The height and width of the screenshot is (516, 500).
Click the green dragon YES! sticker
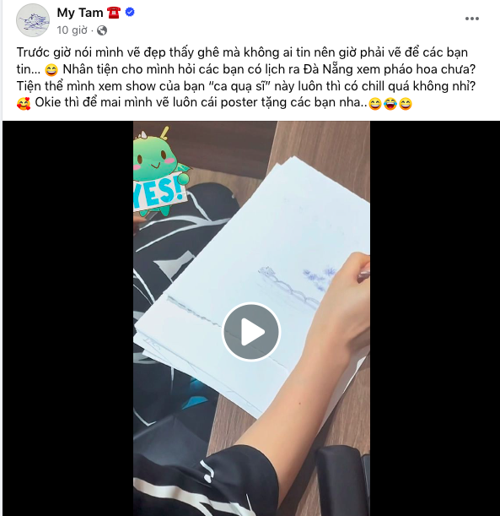161,171
